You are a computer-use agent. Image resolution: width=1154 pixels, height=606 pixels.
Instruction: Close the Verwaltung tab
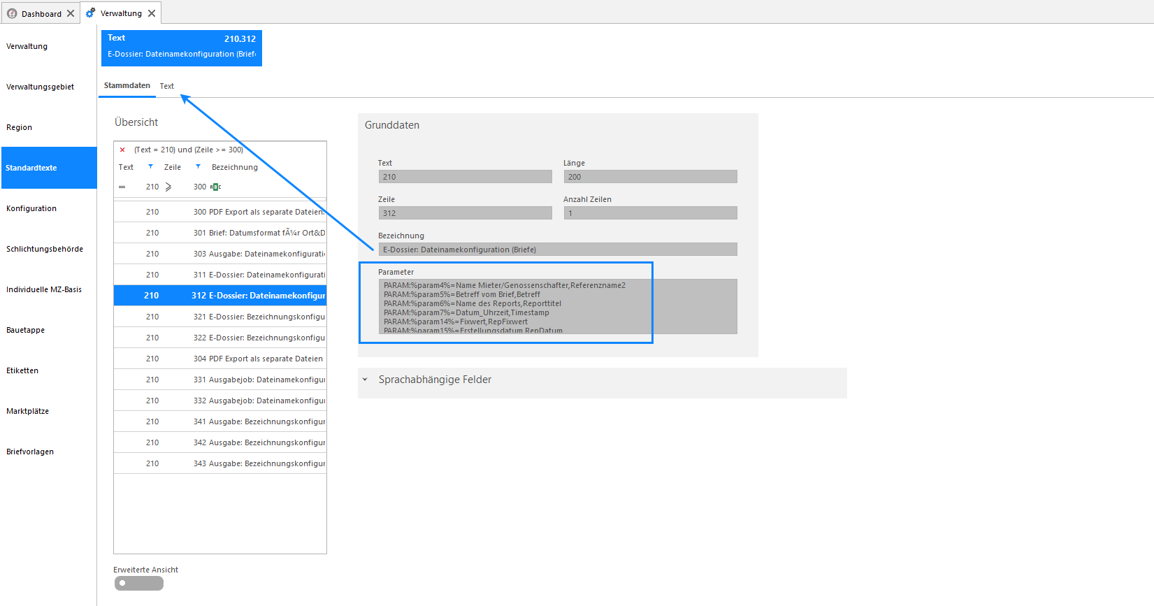pos(152,13)
